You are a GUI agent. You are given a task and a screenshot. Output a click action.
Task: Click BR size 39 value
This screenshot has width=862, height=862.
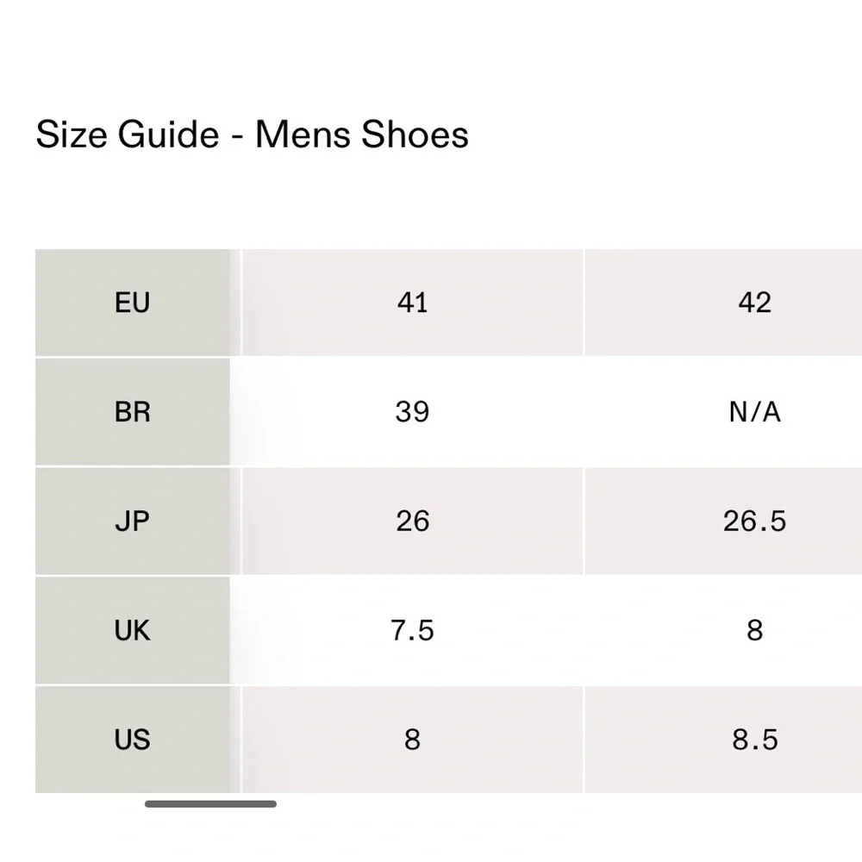(412, 412)
